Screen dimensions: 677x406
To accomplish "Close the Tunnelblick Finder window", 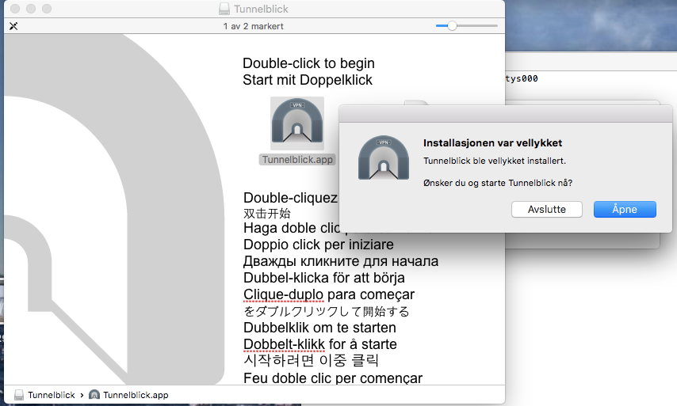I will (x=15, y=9).
